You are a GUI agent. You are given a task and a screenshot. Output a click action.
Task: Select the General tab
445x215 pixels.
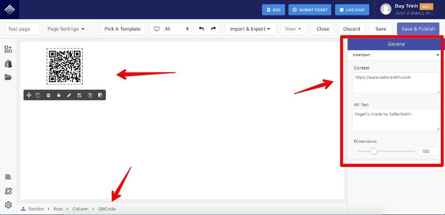click(396, 44)
